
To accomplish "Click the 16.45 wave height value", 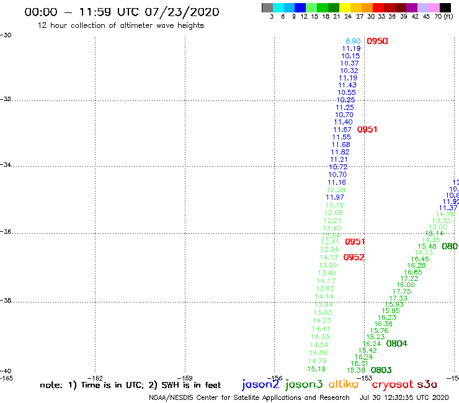I will (x=420, y=259).
